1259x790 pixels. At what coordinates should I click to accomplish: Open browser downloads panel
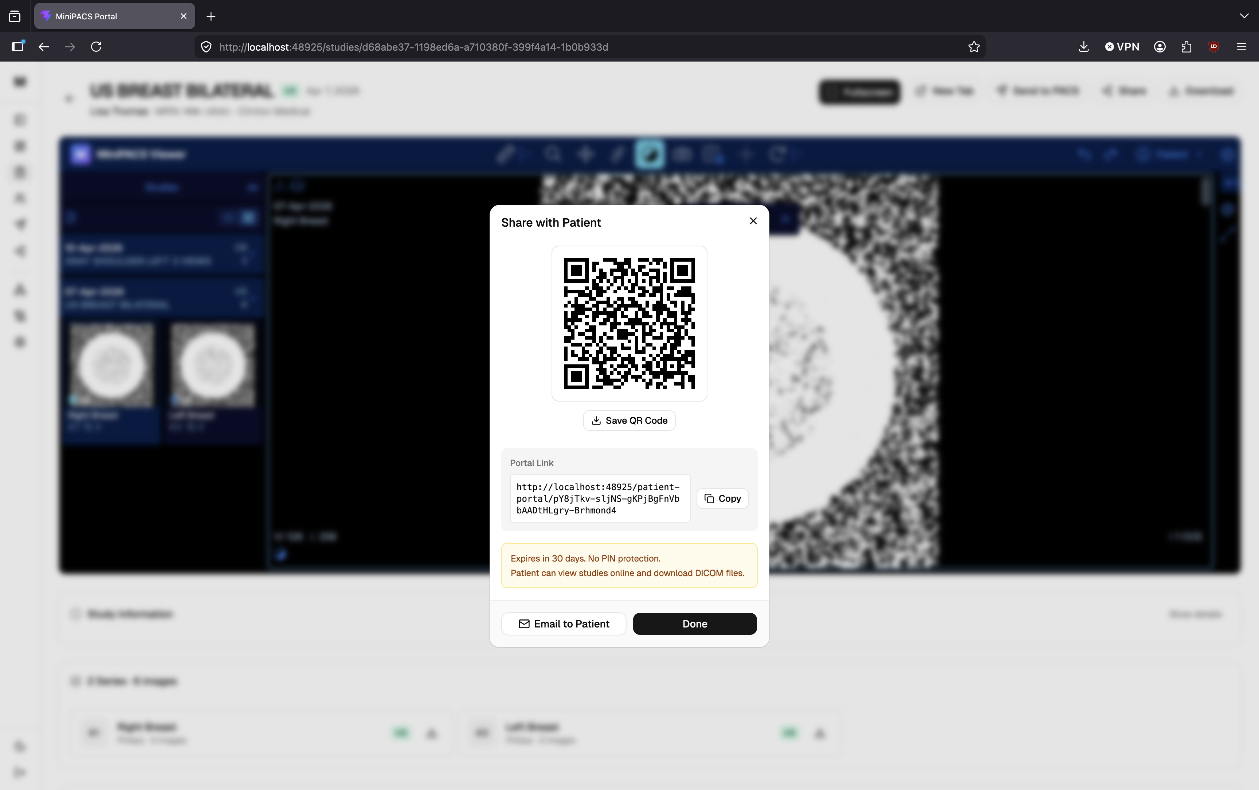pyautogui.click(x=1083, y=47)
